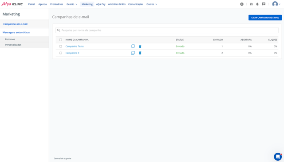Click Criar Campanha de E-mail button
The image size is (284, 162).
point(265,18)
